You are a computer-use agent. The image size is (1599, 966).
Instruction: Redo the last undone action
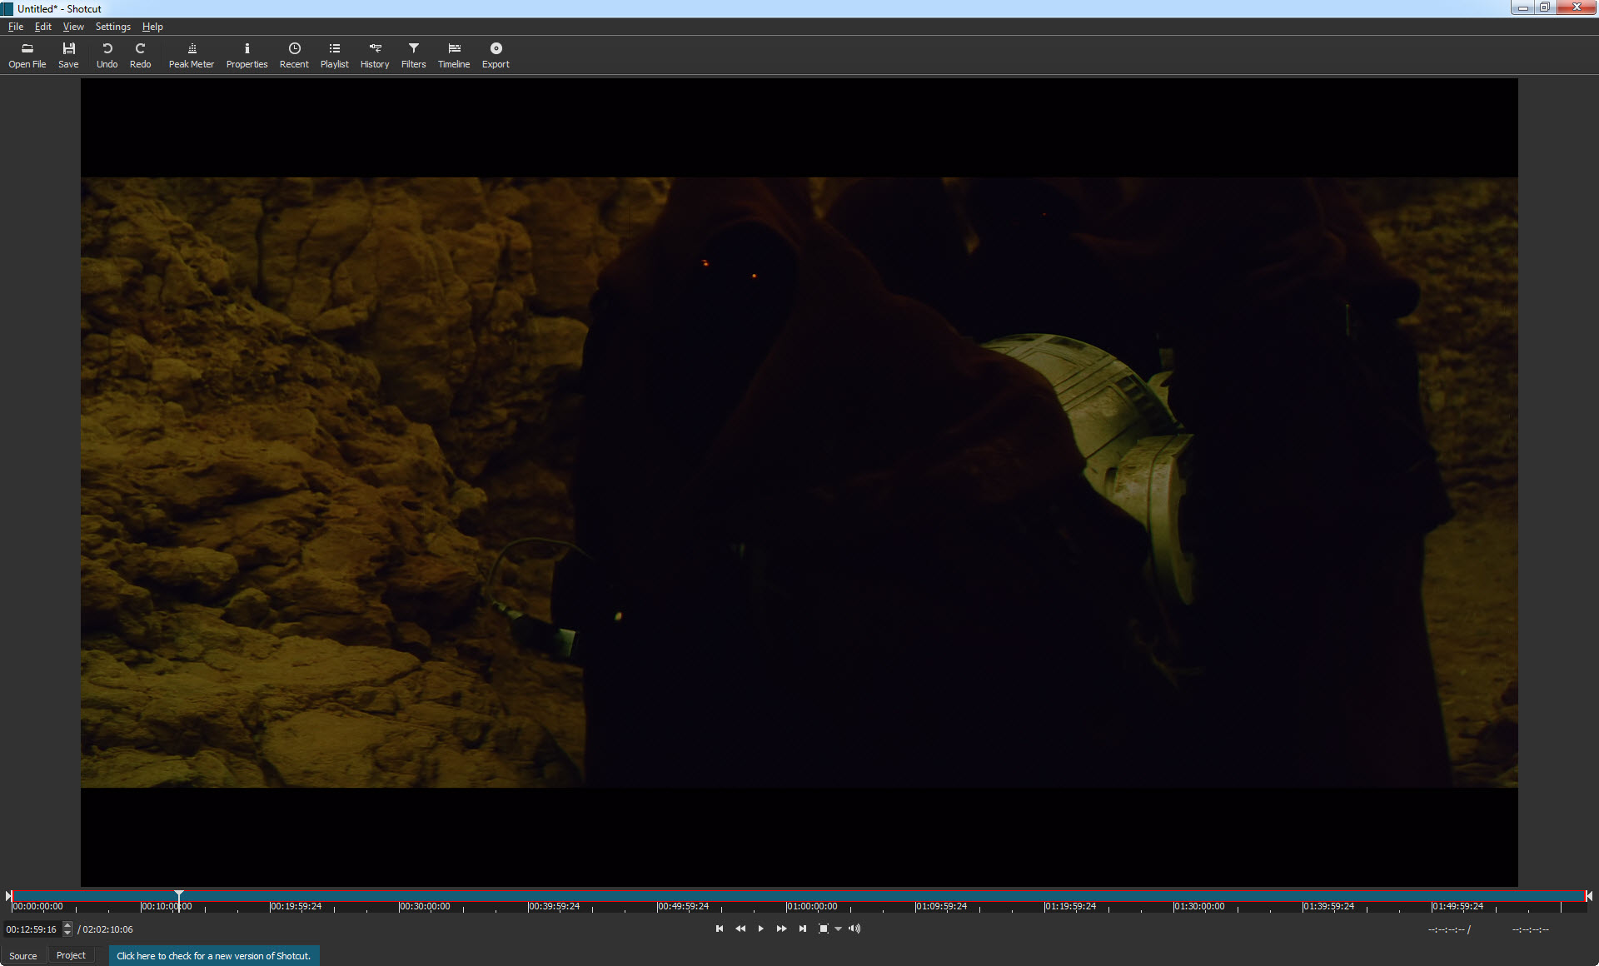pyautogui.click(x=140, y=55)
